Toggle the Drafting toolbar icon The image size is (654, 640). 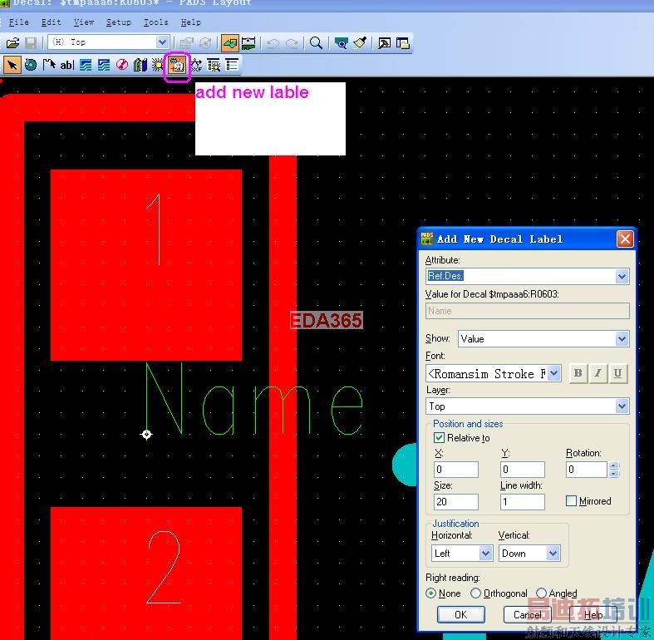pos(230,43)
